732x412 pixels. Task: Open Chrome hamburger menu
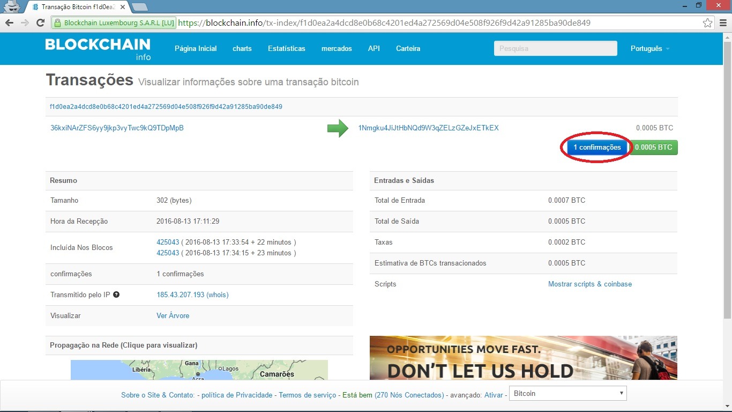click(723, 23)
